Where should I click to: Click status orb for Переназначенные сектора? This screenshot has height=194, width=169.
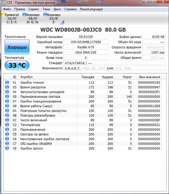click(7, 97)
